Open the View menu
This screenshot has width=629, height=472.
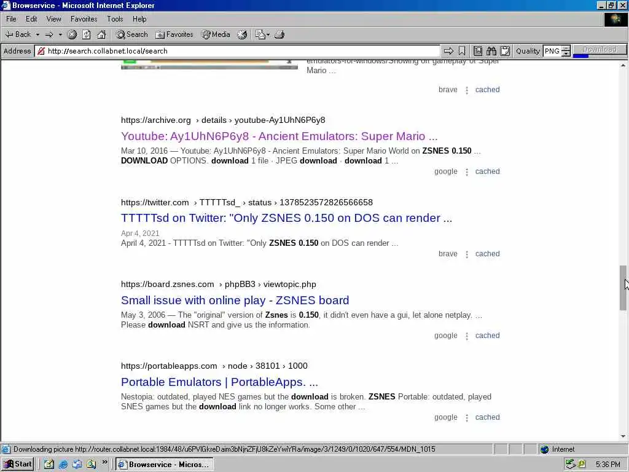point(54,19)
